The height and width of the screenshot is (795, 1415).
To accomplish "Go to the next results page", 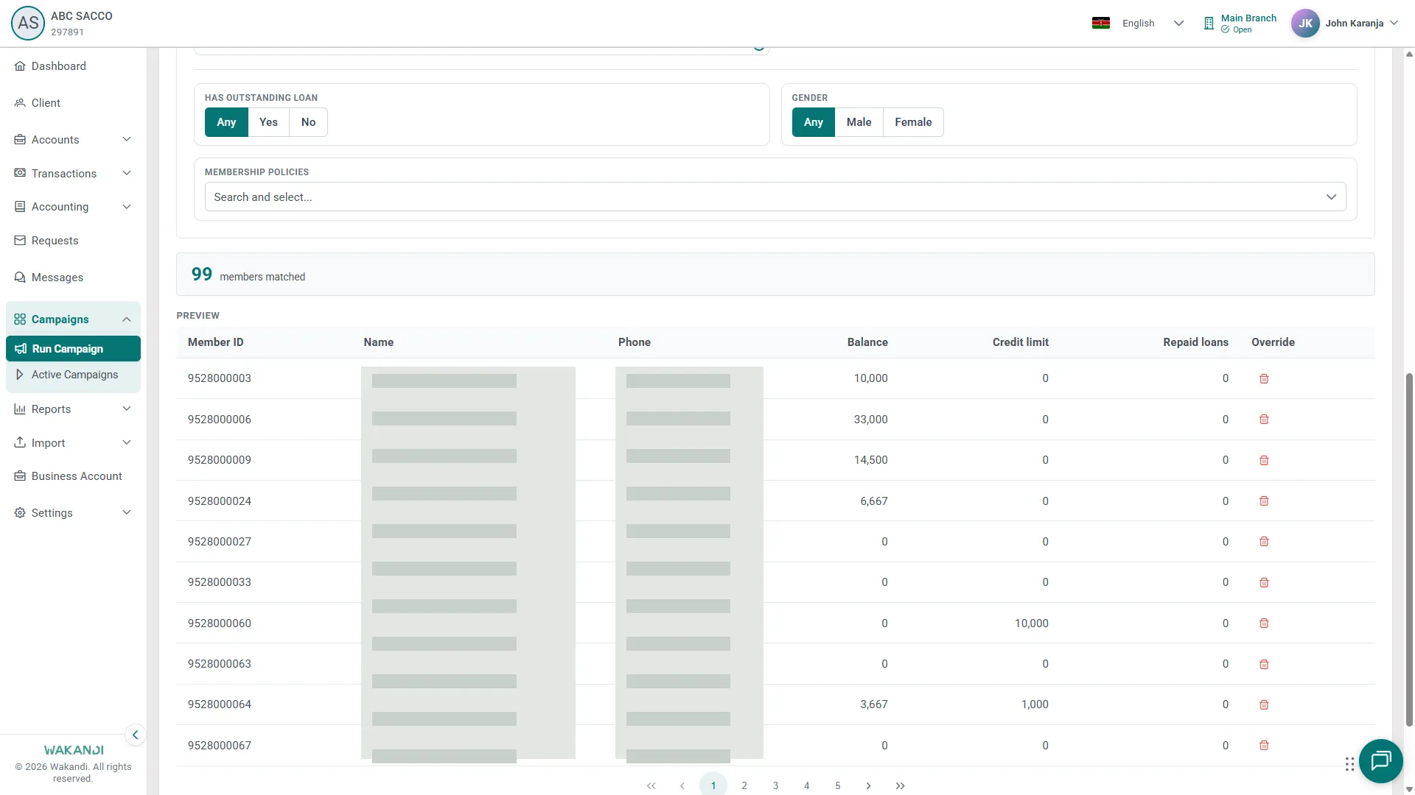I will point(869,785).
